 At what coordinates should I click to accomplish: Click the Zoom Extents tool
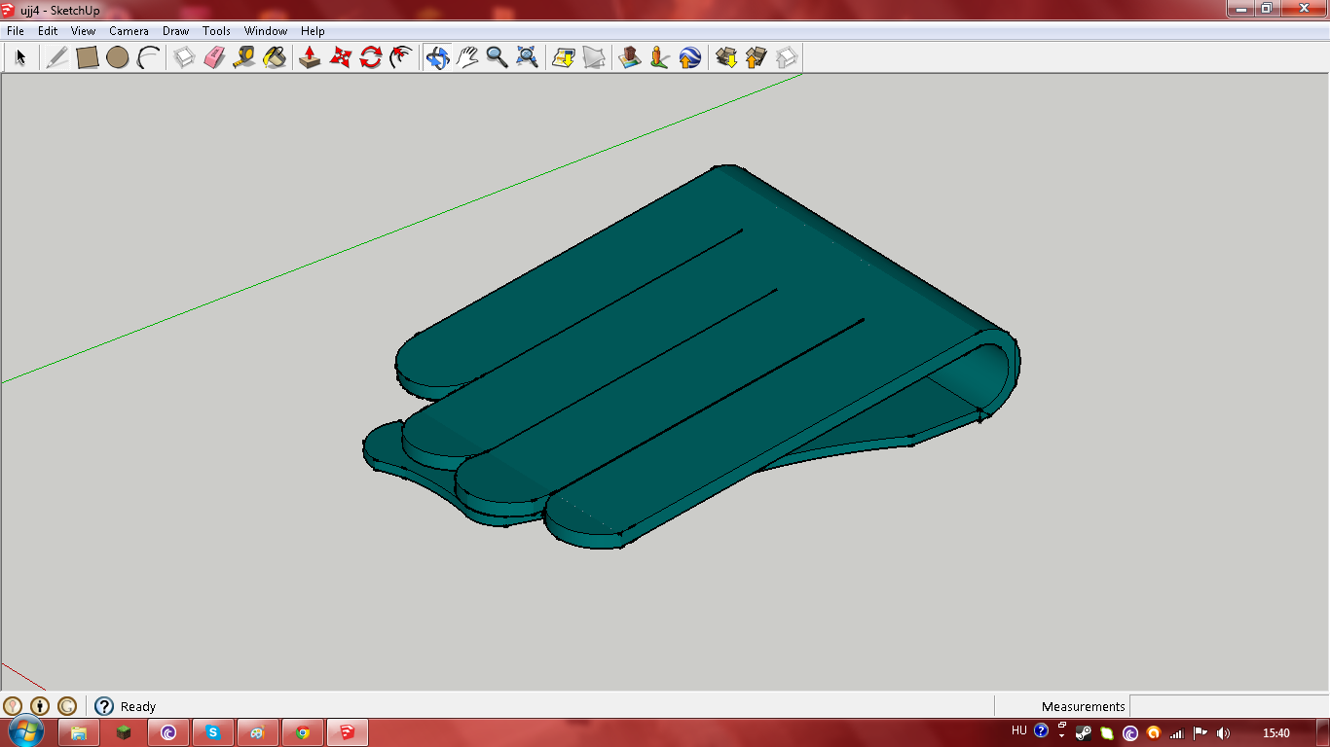(527, 57)
